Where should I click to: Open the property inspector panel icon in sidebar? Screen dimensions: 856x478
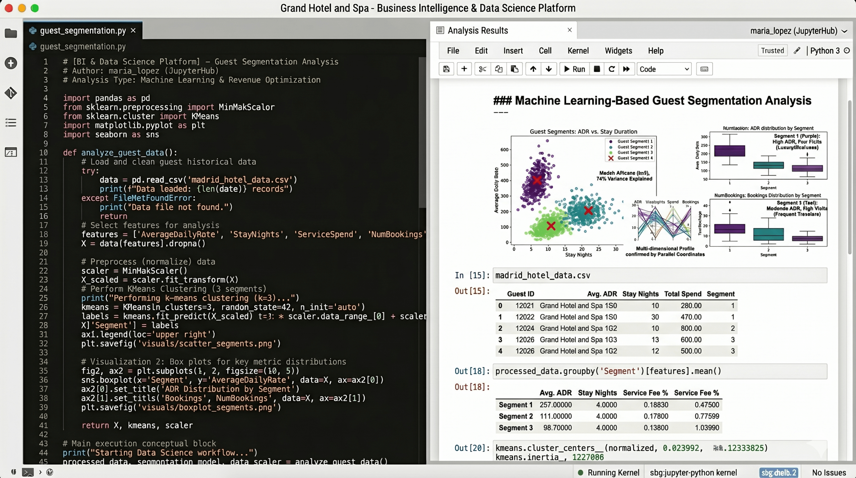click(11, 153)
